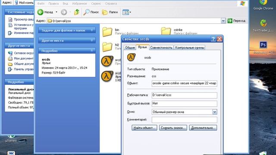The height and width of the screenshot is (155, 276).
Task: Click the Объект target field
Action: tap(184, 83)
